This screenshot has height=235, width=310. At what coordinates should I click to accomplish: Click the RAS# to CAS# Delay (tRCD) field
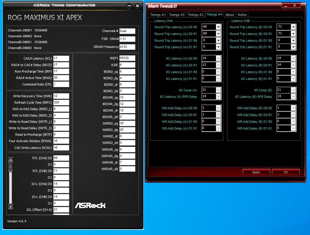click(x=61, y=65)
